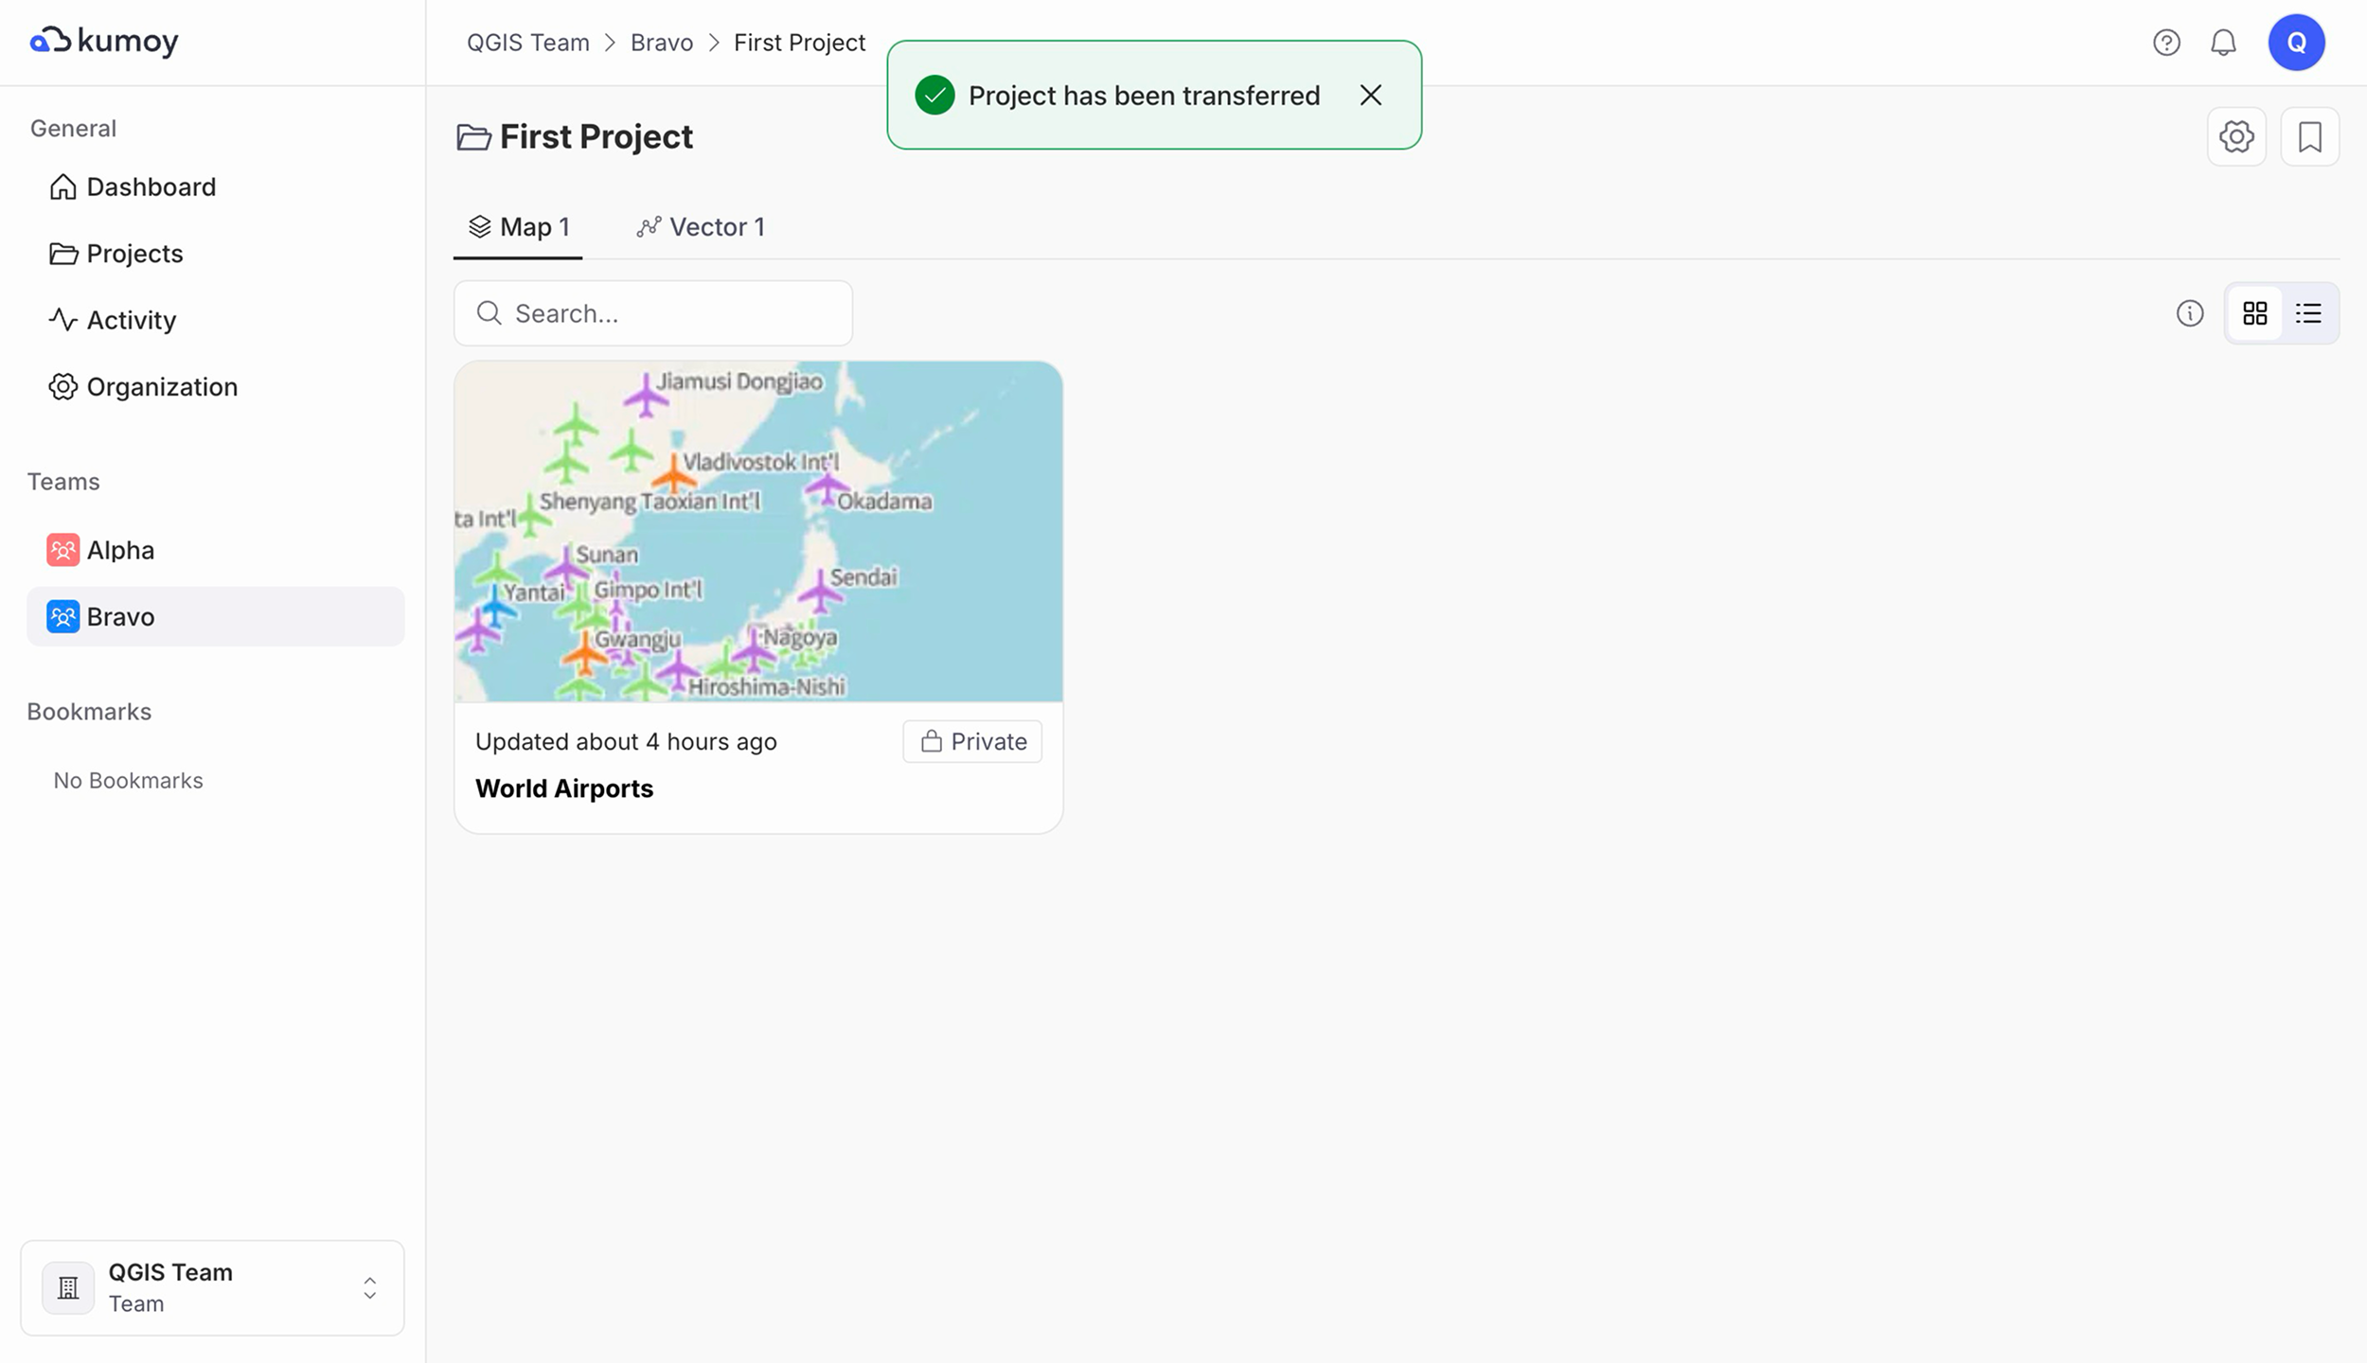Screen dimensions: 2367x1363
Task: Open the QGIS Team organization switcher
Action: [x=212, y=1287]
